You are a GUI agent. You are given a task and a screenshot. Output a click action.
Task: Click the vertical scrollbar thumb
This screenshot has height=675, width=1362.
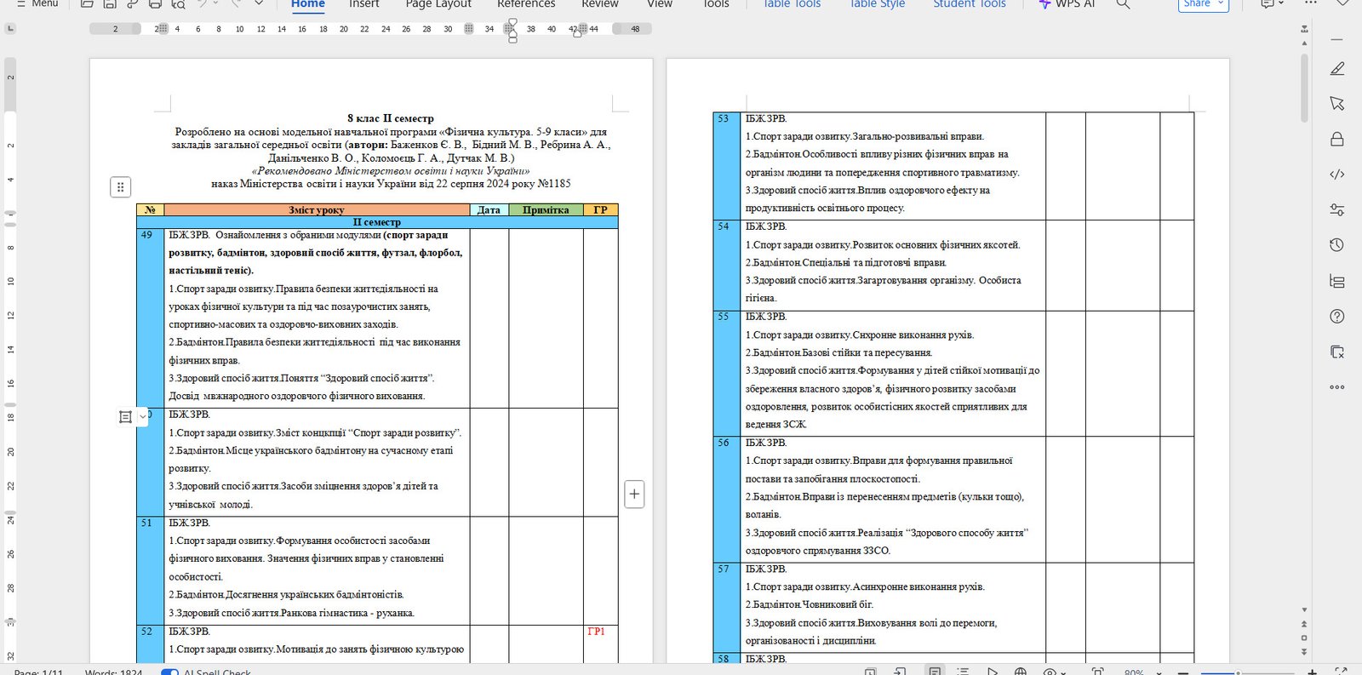[x=1304, y=88]
